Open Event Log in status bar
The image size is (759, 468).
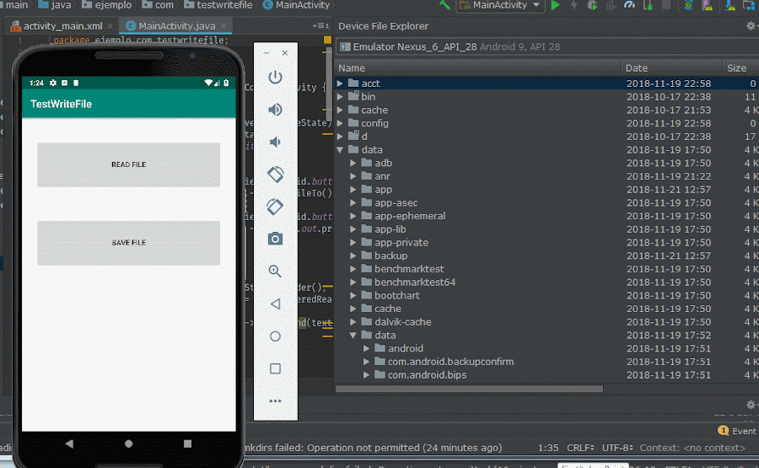pos(737,431)
